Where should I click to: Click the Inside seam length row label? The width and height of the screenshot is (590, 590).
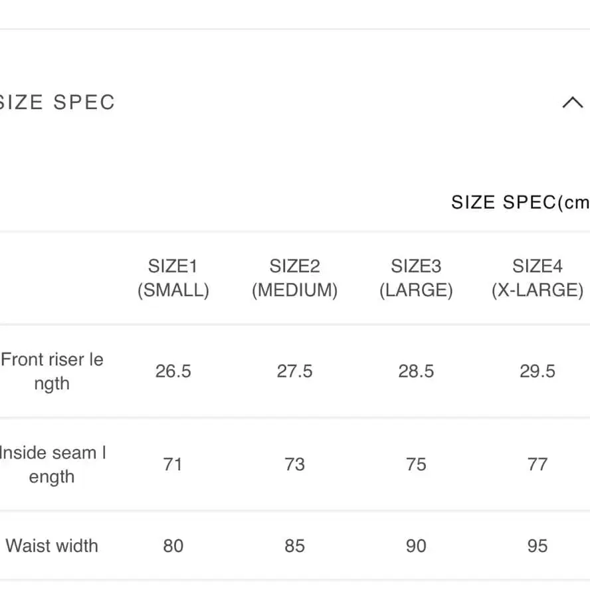(x=52, y=464)
